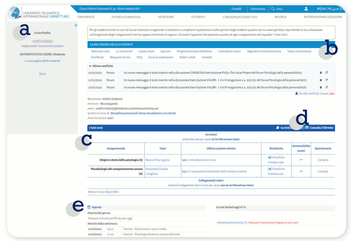Open La mia email link

[124, 51]
